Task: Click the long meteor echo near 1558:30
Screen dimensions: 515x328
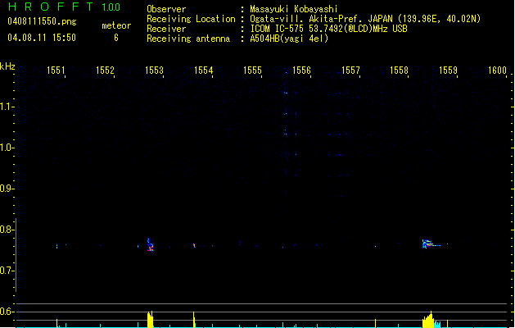Action: pyautogui.click(x=431, y=244)
